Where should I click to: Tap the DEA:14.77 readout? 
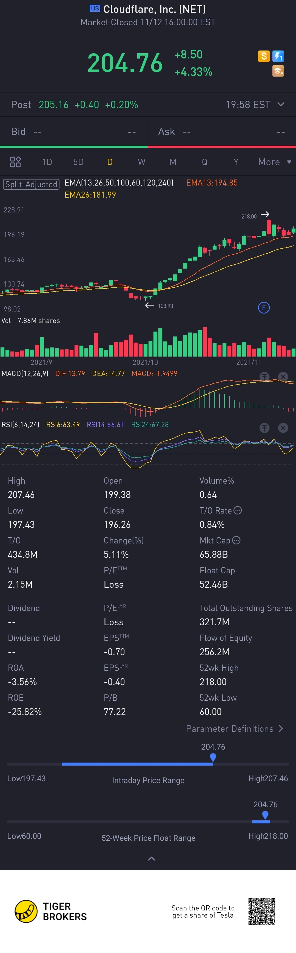108,374
